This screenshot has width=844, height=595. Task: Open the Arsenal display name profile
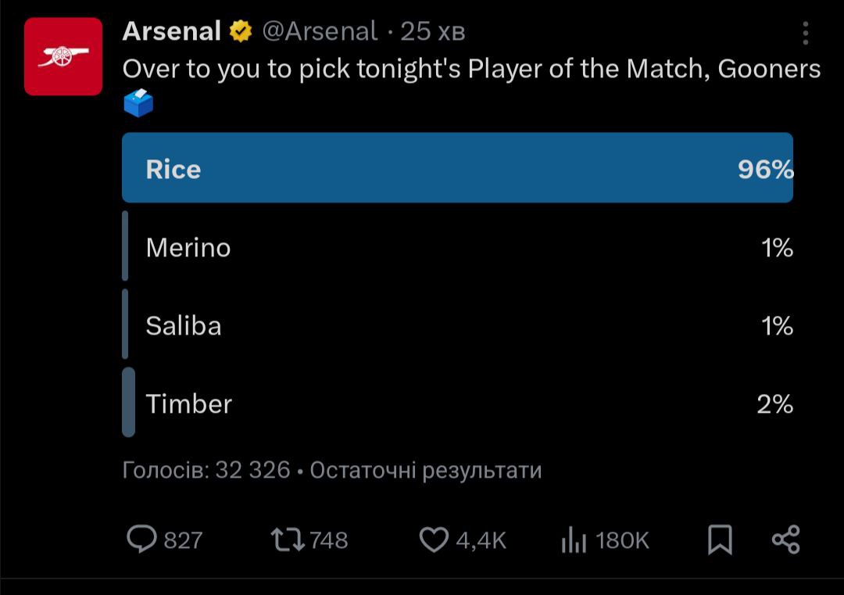point(172,31)
